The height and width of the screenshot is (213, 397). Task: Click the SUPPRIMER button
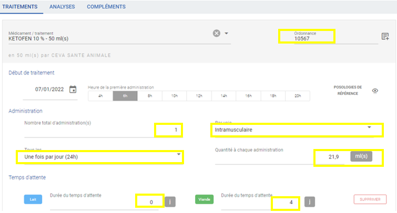(370, 199)
